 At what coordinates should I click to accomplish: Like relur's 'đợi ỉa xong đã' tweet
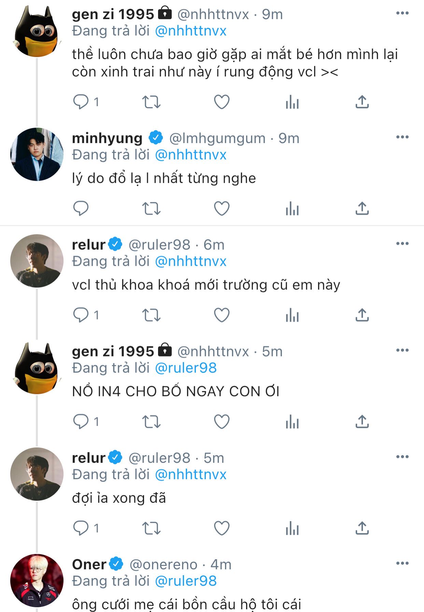(x=222, y=528)
